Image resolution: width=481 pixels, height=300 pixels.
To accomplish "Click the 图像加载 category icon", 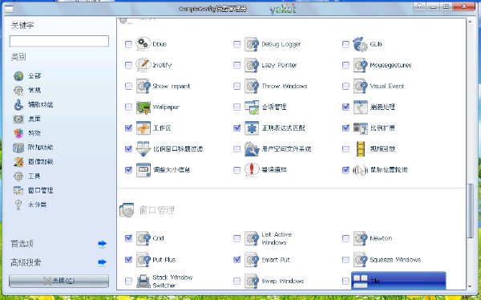I will (x=18, y=162).
